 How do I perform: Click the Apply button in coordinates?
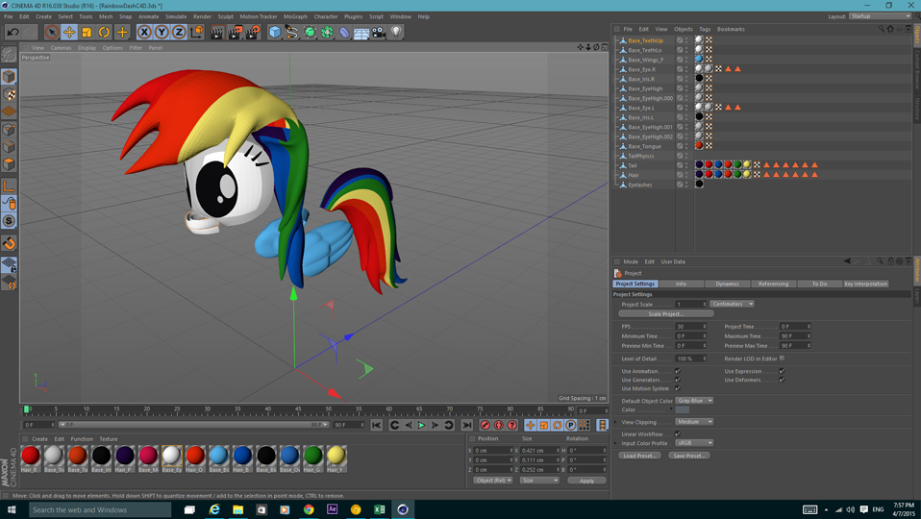(x=586, y=481)
